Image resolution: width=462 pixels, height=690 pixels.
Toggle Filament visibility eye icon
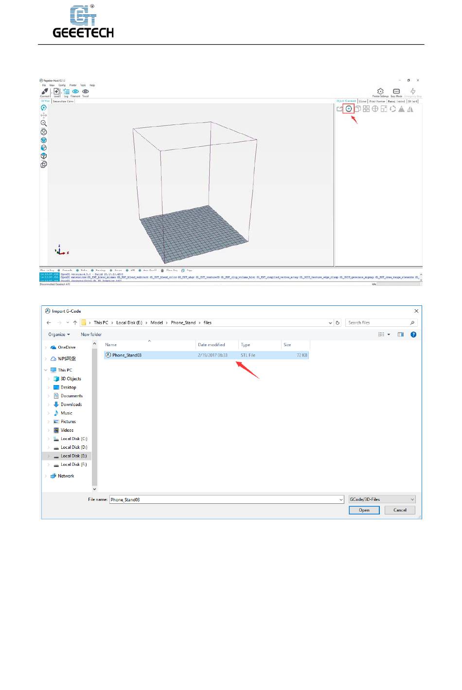[x=75, y=91]
